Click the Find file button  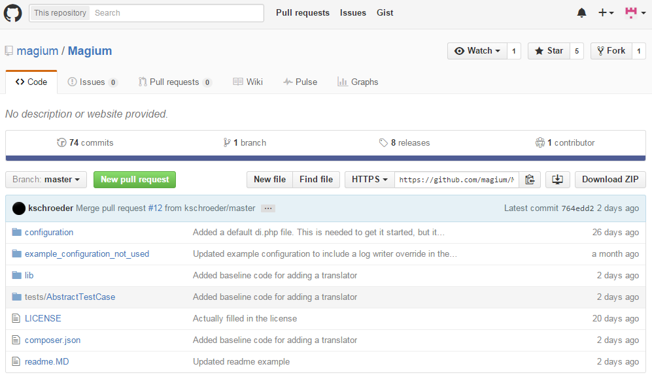click(x=317, y=180)
